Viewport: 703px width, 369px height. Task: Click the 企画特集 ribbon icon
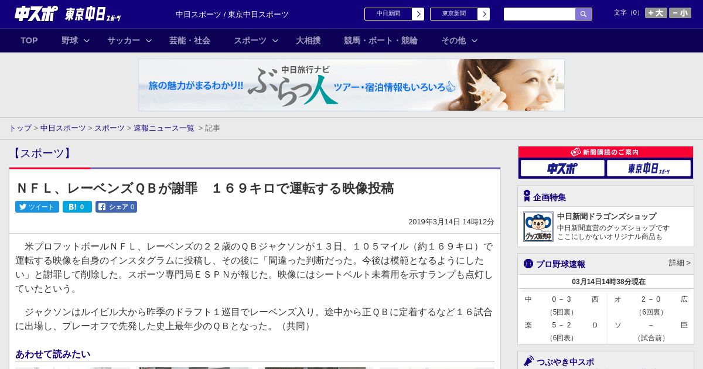pyautogui.click(x=527, y=196)
